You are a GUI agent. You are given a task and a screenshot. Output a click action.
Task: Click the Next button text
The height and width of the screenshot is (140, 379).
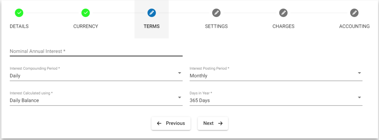pos(208,123)
